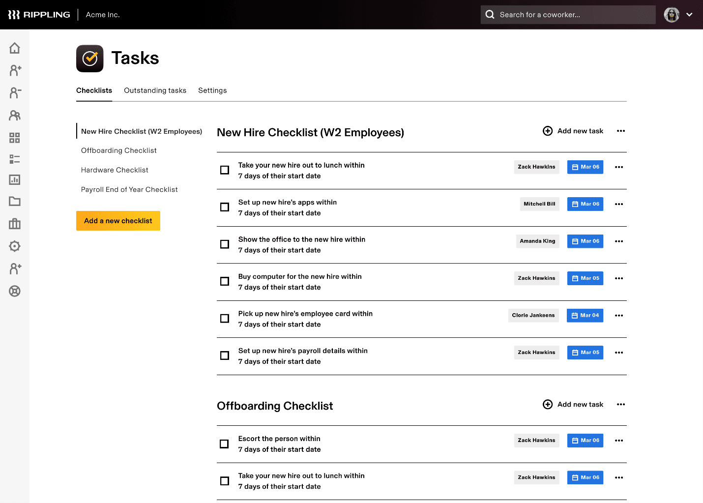This screenshot has height=503, width=703.
Task: Click the remove employee sidebar icon
Action: (15, 92)
